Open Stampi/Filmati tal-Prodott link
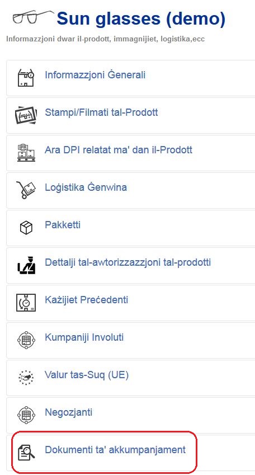 (101, 112)
